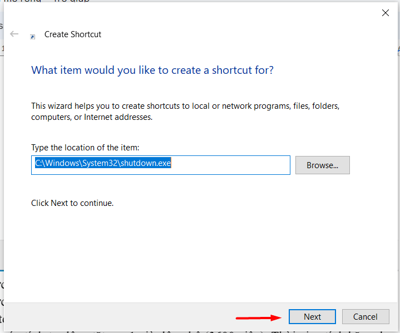
Task: Cancel the Create Shortcut wizard
Action: pyautogui.click(x=366, y=317)
